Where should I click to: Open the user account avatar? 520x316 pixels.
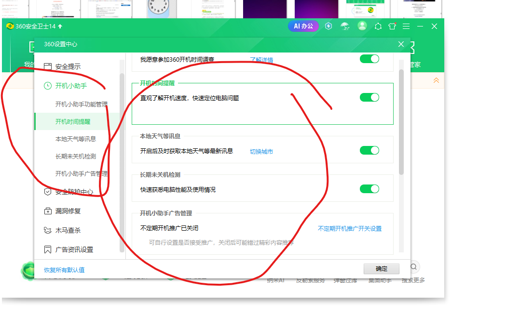click(362, 26)
